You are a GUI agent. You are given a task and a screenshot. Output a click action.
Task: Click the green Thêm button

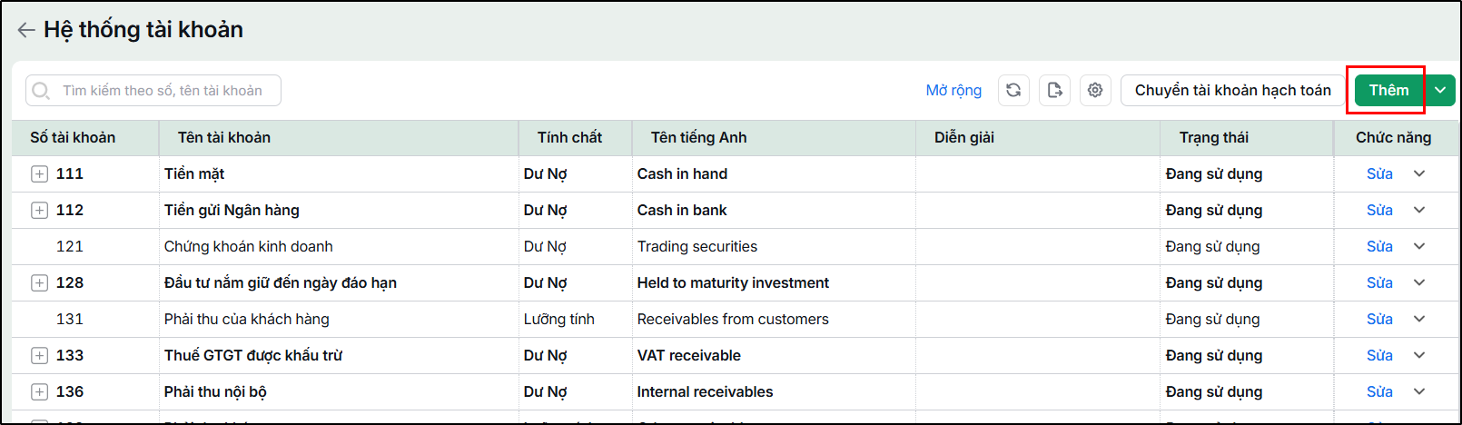pos(1388,91)
